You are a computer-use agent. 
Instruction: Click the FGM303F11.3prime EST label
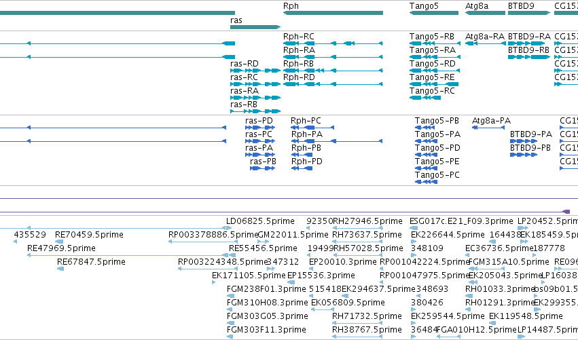266,330
